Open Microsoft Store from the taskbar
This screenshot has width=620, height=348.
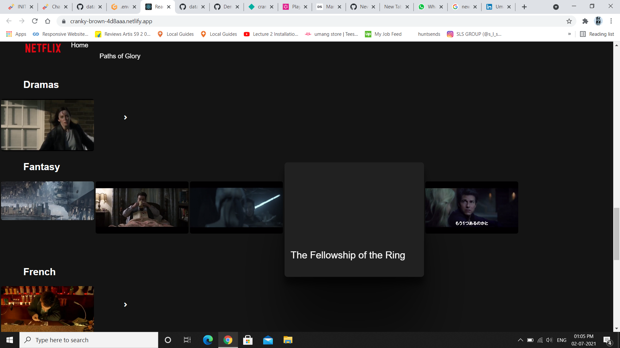pyautogui.click(x=248, y=340)
